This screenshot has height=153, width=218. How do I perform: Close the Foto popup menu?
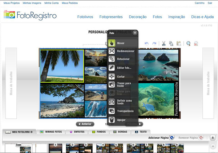(x=135, y=33)
